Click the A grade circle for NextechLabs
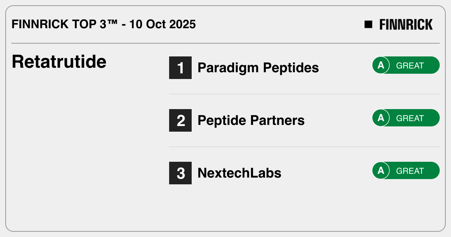The image size is (451, 237). [381, 170]
